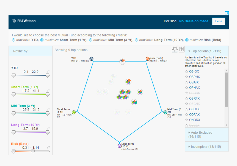This screenshot has height=166, width=237.
Task: Click the Done button
Action: [219, 21]
